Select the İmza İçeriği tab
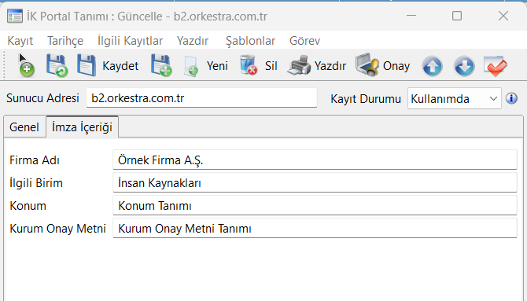Image resolution: width=527 pixels, height=301 pixels. pyautogui.click(x=82, y=127)
